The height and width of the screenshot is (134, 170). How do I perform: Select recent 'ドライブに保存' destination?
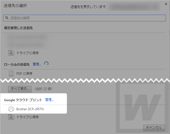click(27, 53)
